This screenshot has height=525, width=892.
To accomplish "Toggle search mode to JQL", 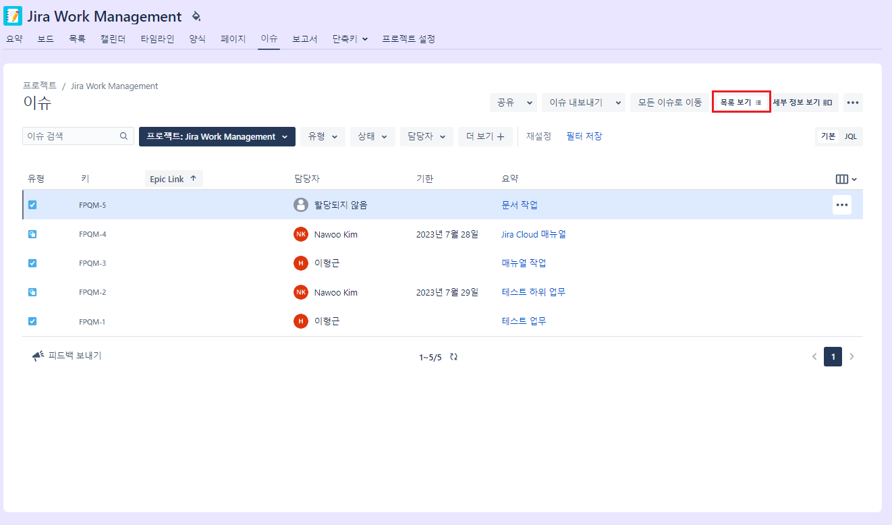I will point(851,136).
